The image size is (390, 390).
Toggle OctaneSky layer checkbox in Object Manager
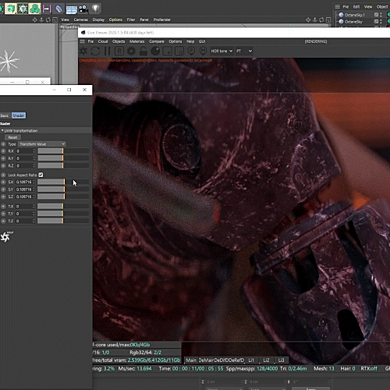(x=376, y=22)
